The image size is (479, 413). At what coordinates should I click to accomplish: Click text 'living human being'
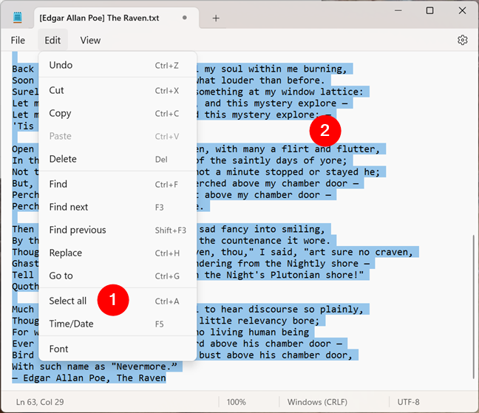point(260,332)
